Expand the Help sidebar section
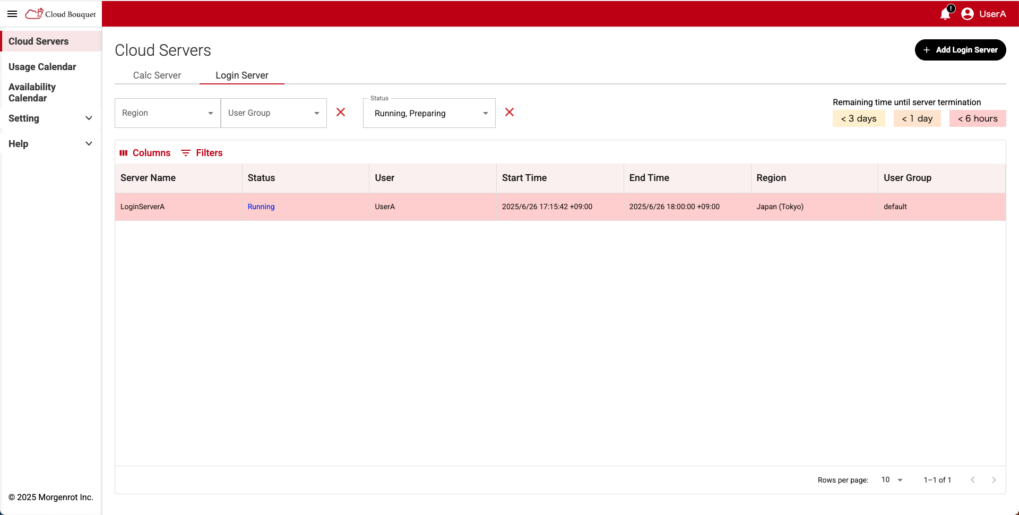Viewport: 1019px width, 515px height. [x=51, y=144]
